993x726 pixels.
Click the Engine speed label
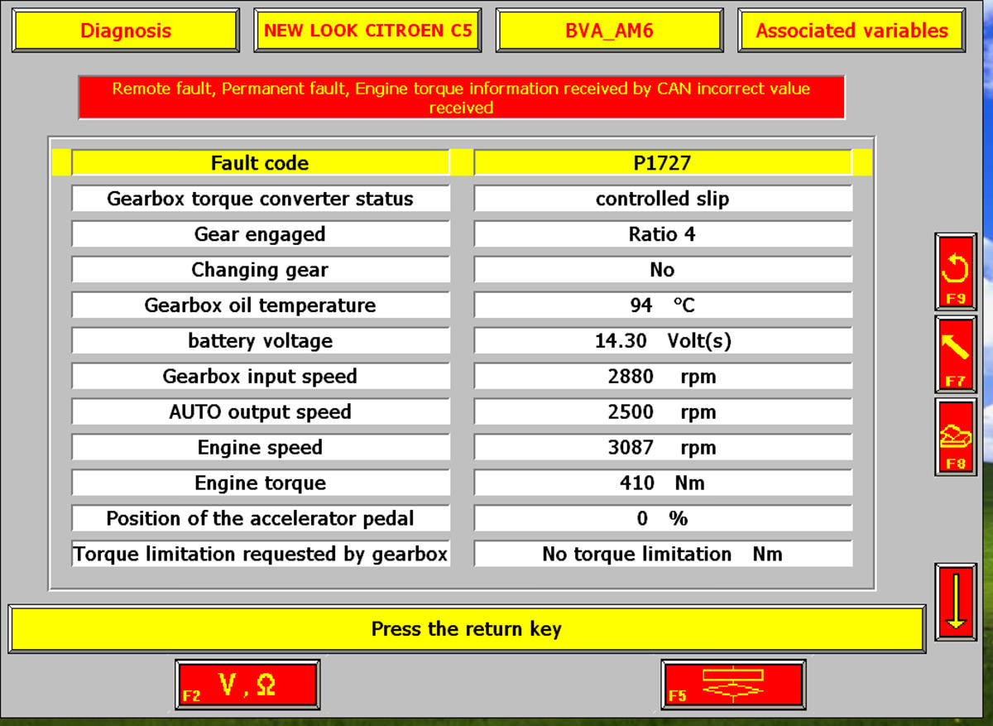[x=261, y=448]
